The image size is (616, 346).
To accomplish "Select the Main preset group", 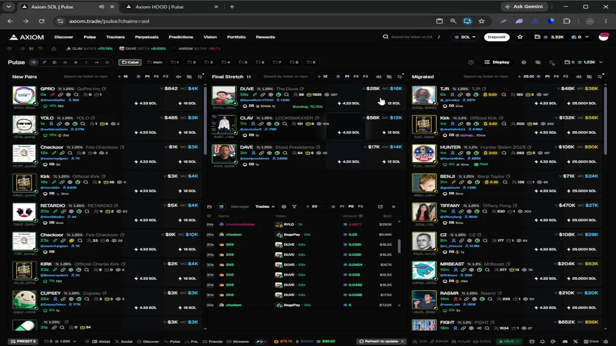I will pyautogui.click(x=155, y=62).
